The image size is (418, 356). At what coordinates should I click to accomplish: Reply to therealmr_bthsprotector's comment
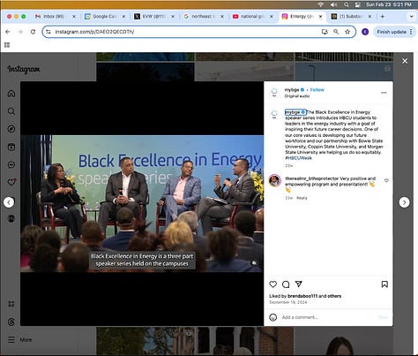tap(302, 198)
